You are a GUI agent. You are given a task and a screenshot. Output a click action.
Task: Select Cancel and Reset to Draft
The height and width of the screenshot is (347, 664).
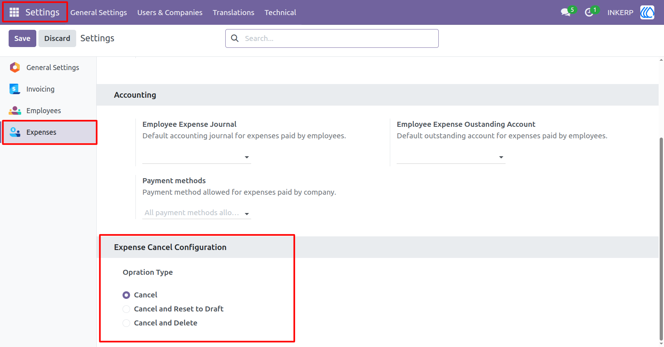coord(126,309)
